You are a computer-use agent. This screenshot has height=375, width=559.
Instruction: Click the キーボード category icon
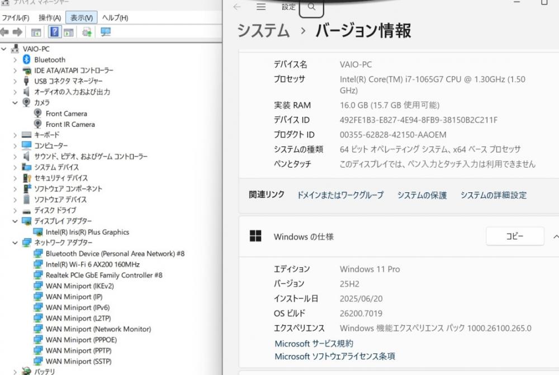coord(27,135)
